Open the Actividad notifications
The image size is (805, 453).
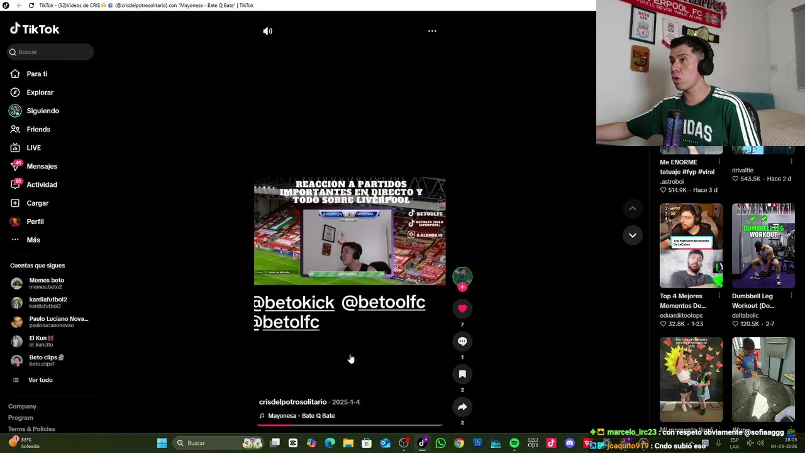pyautogui.click(x=33, y=184)
